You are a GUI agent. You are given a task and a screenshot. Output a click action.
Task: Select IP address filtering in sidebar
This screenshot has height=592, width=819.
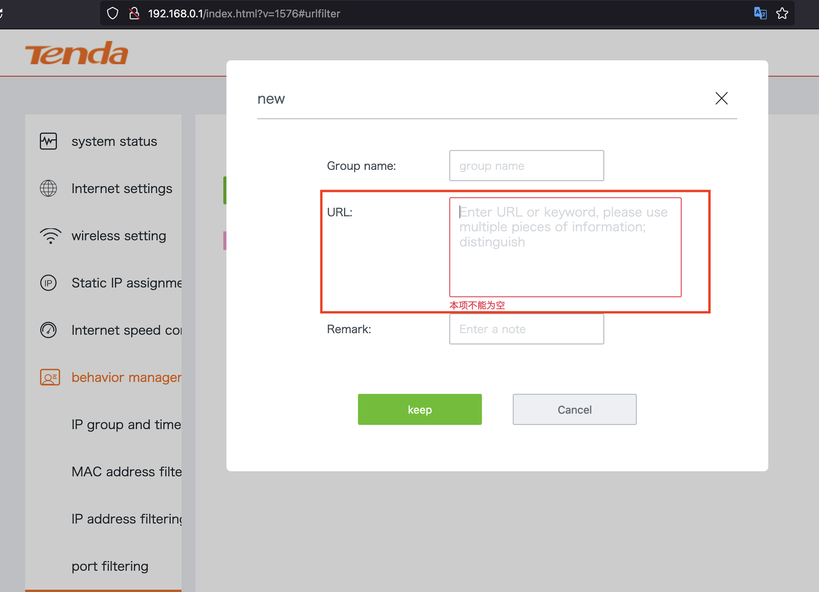coord(126,519)
